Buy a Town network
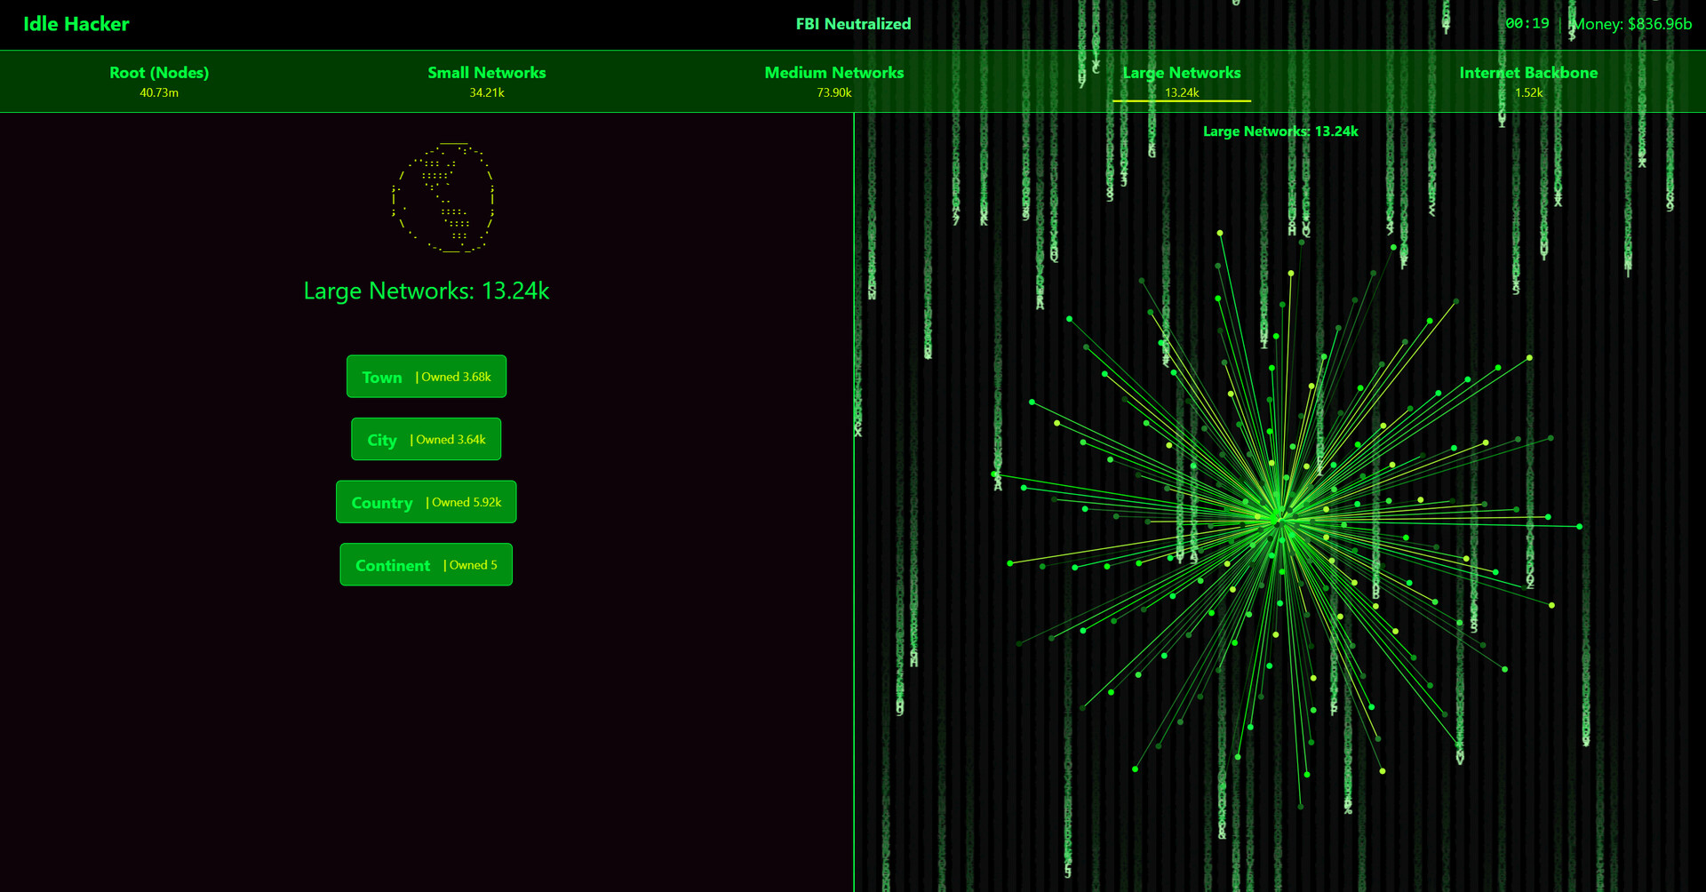 [x=426, y=377]
